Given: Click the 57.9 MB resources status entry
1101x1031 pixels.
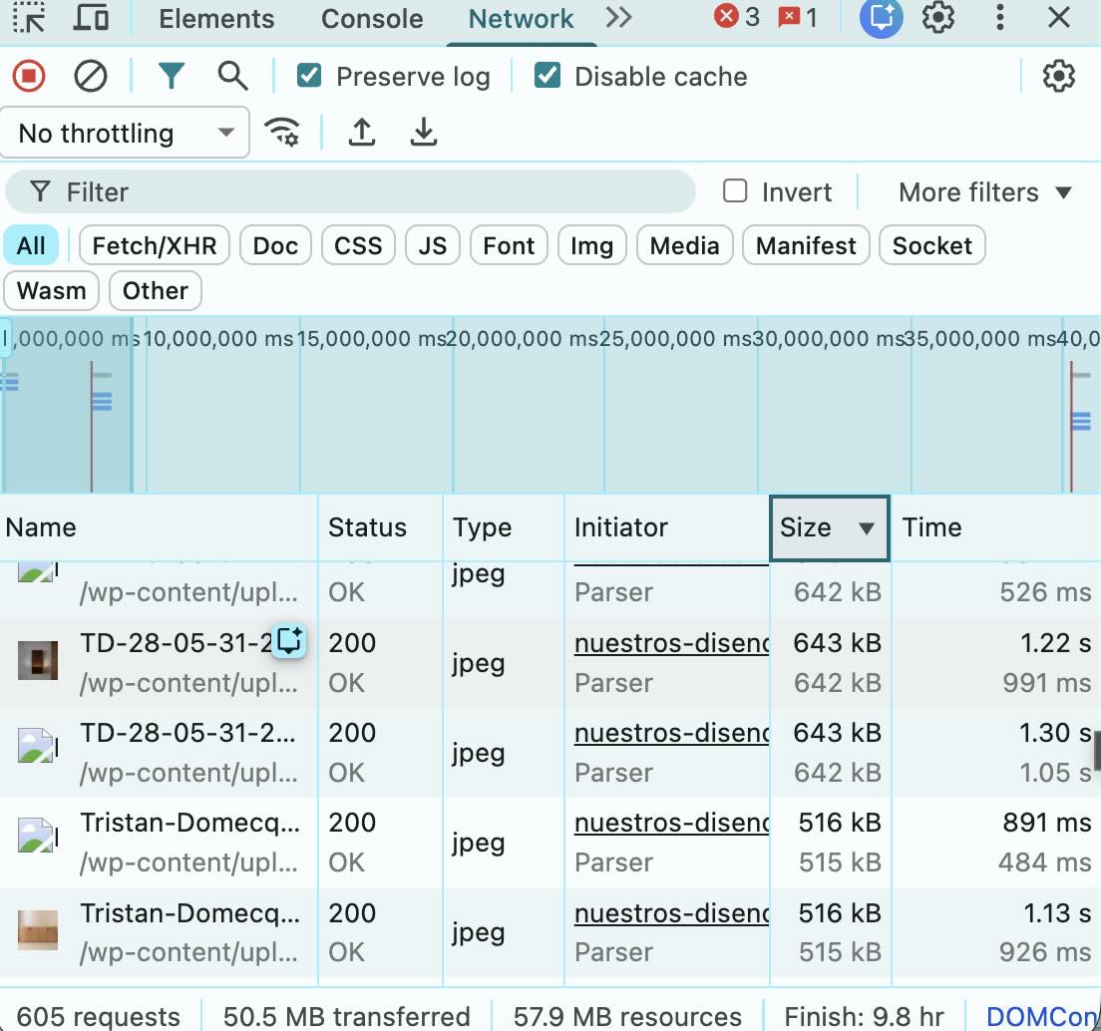Looking at the screenshot, I should (x=627, y=1016).
